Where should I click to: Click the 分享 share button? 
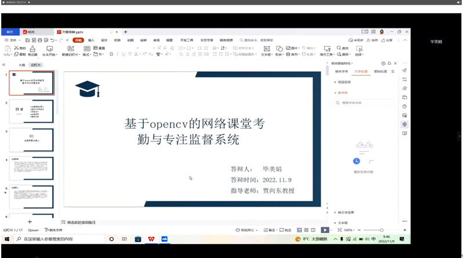387,40
